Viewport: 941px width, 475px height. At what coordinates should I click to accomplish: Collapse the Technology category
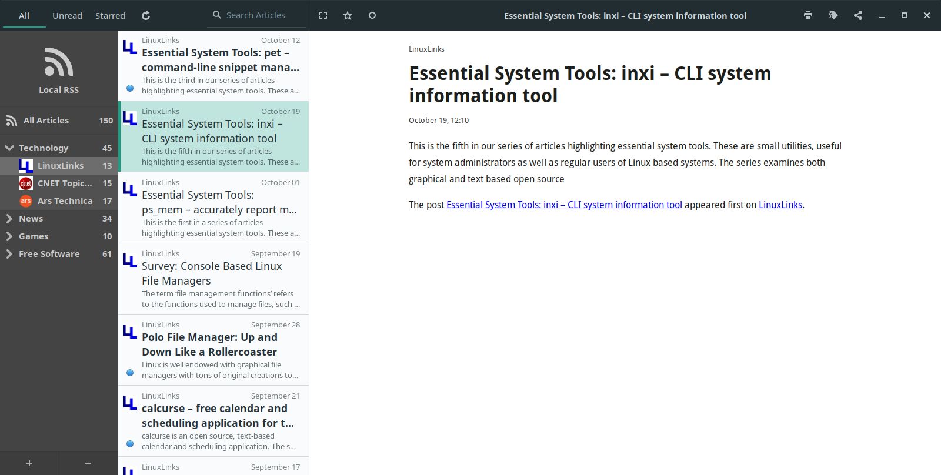click(9, 148)
